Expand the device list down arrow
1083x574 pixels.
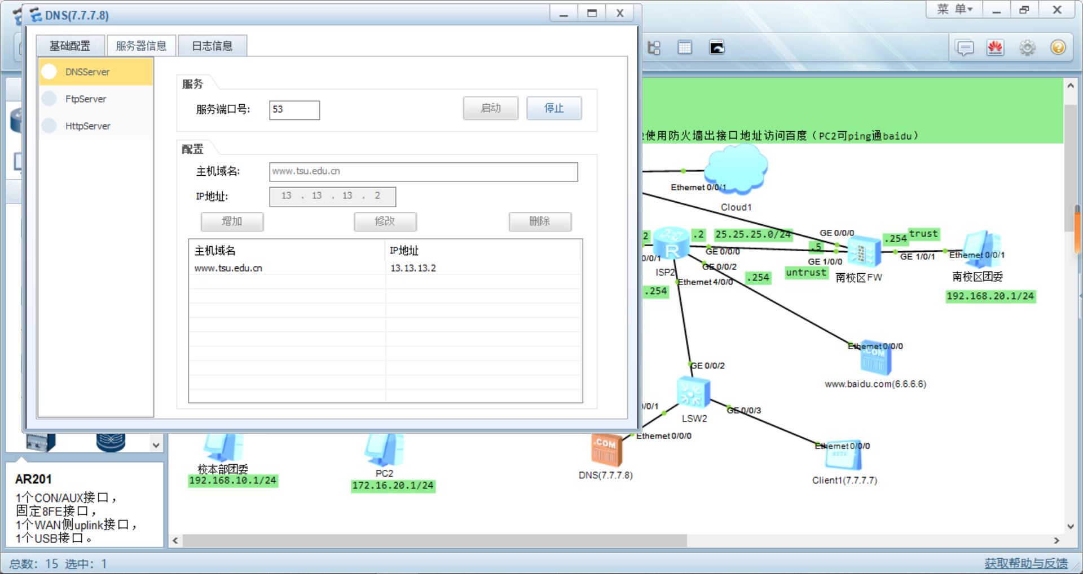pos(156,445)
